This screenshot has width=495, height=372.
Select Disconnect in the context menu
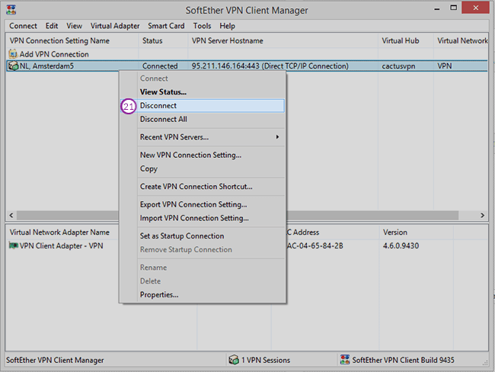(x=202, y=105)
